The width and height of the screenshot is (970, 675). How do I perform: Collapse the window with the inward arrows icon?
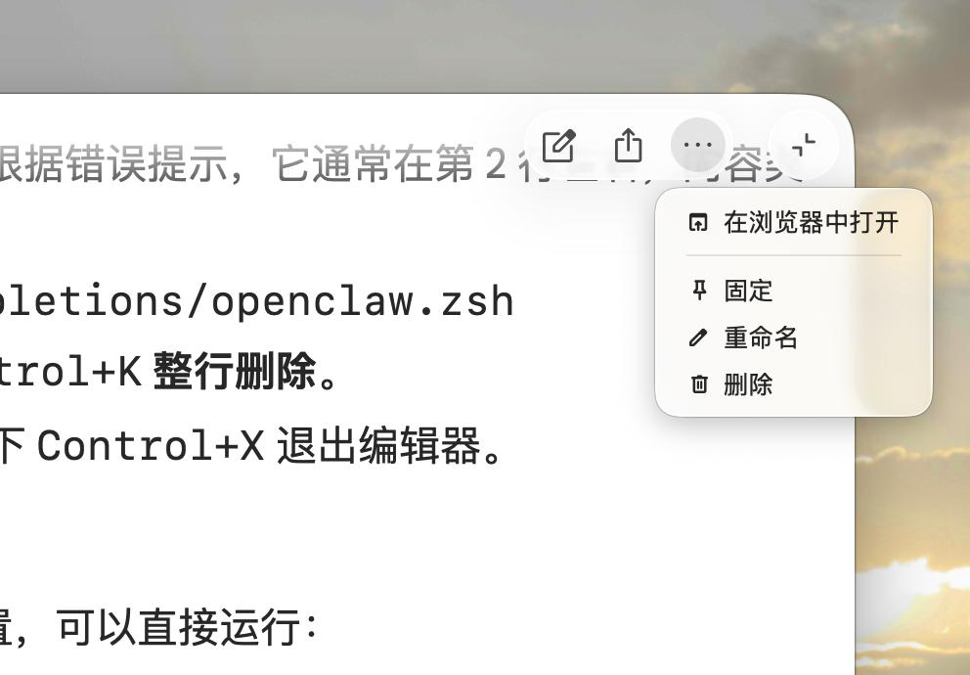coord(804,146)
